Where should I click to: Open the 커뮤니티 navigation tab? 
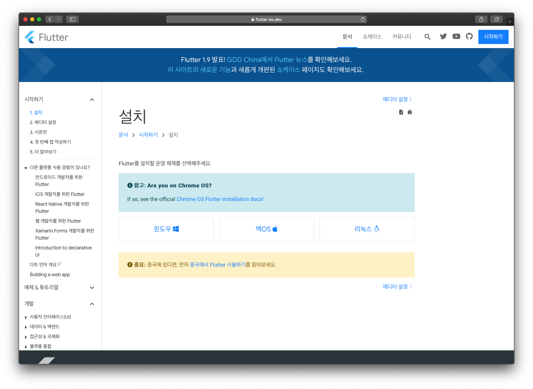(402, 37)
